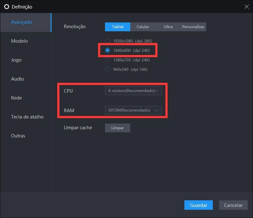Choose the 1280x720 (dpi 240) option
The image size is (253, 218).
click(x=108, y=60)
